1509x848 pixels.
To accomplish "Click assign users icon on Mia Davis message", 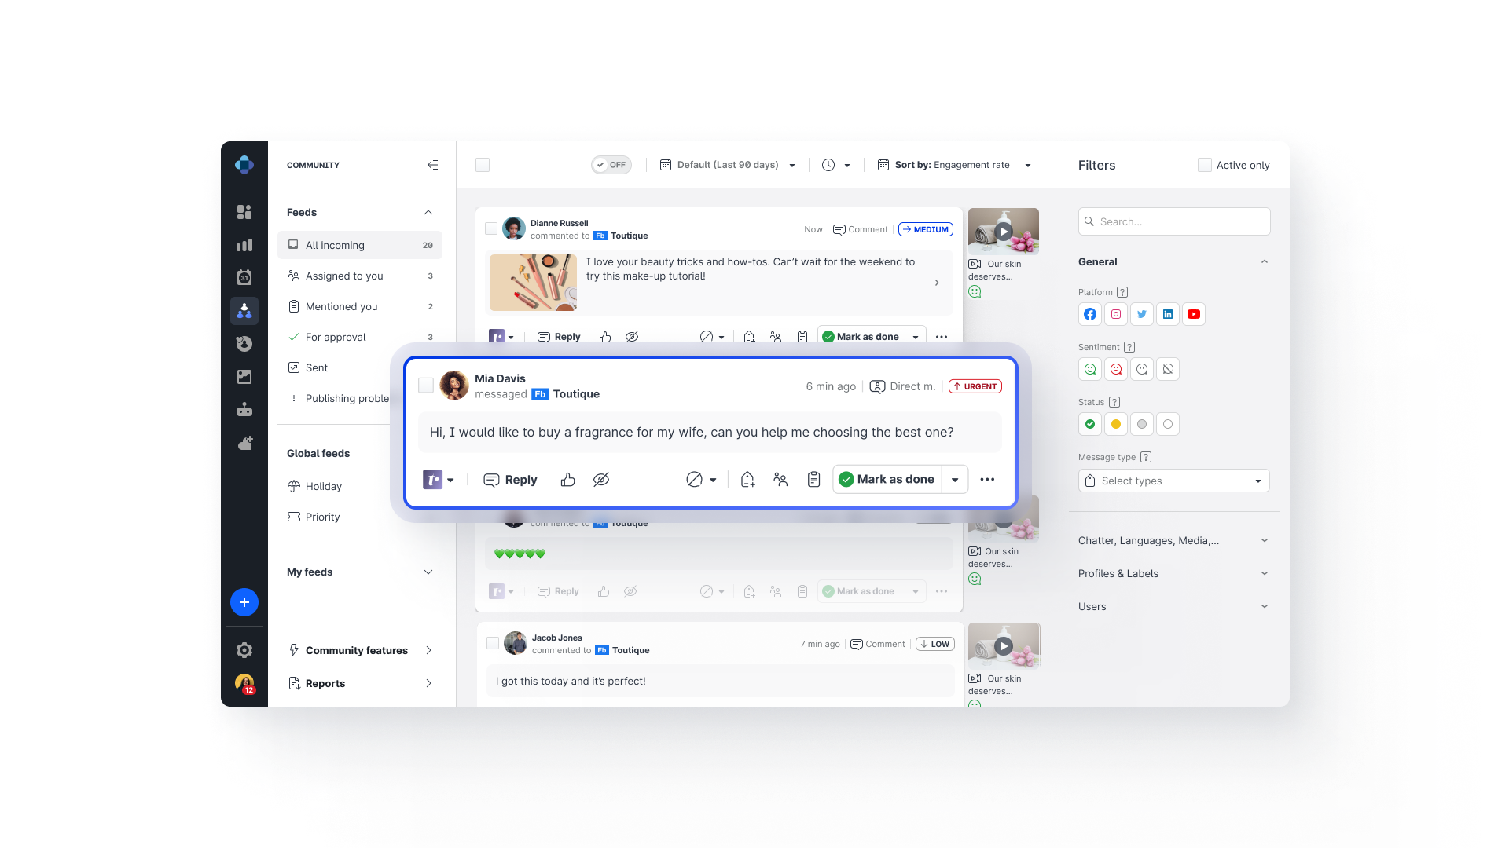I will click(x=780, y=480).
